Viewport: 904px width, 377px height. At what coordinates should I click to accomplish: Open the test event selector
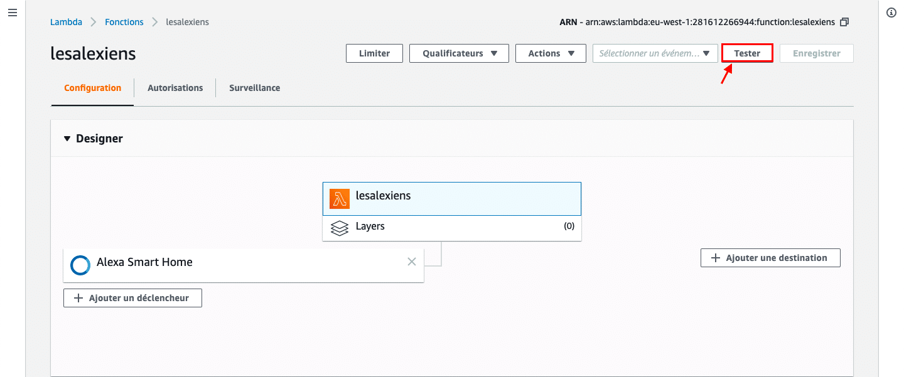tap(655, 53)
